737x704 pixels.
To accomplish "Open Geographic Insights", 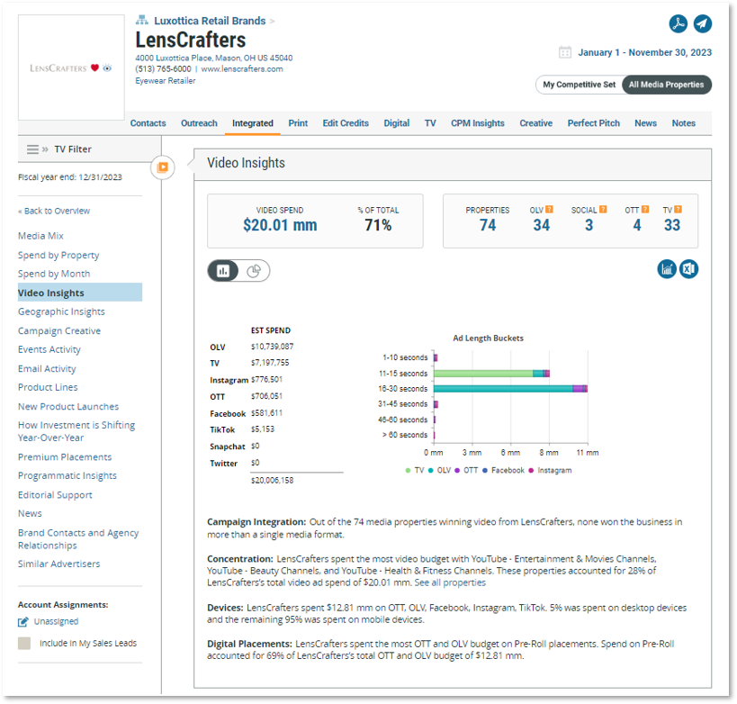I will tap(61, 311).
